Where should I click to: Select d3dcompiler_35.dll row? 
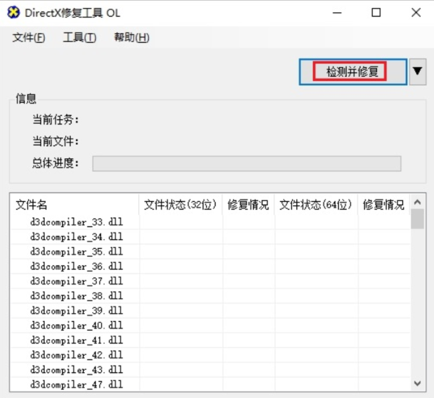(210, 251)
